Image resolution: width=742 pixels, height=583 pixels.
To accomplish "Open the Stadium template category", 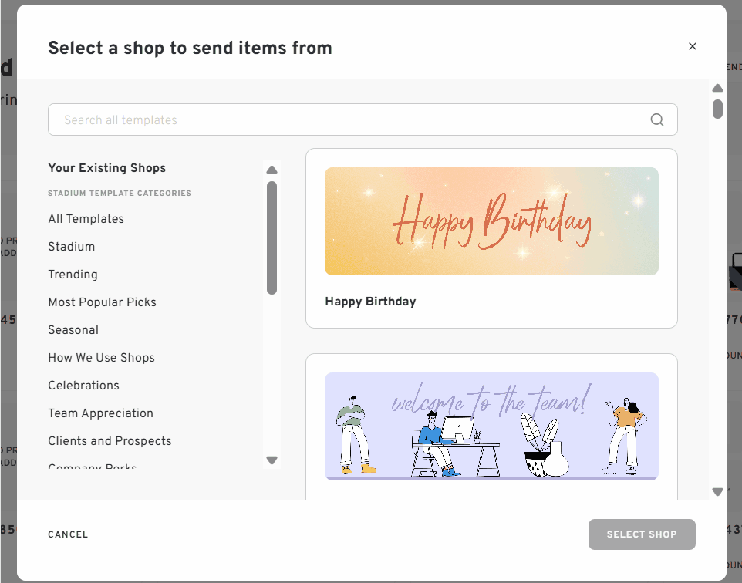I will [71, 246].
